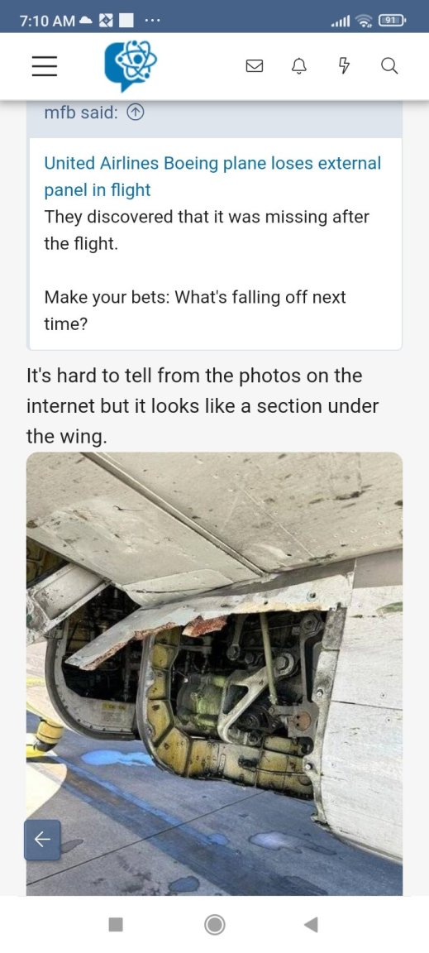Tap Android circular home button
Image resolution: width=429 pixels, height=953 pixels.
215,924
